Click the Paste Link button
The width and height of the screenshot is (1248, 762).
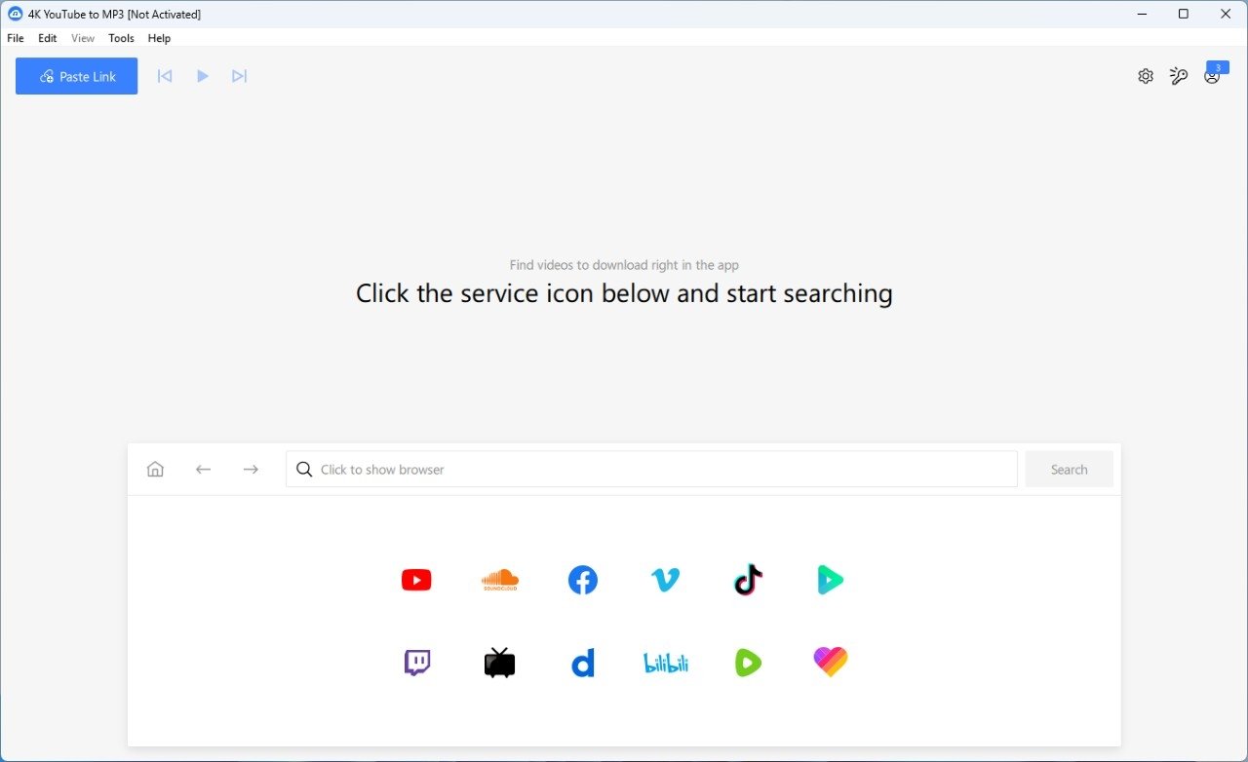(x=76, y=76)
